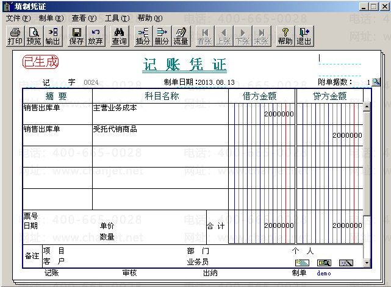Save voucher with 保存 icon
This screenshot has width=391, height=287.
[76, 37]
